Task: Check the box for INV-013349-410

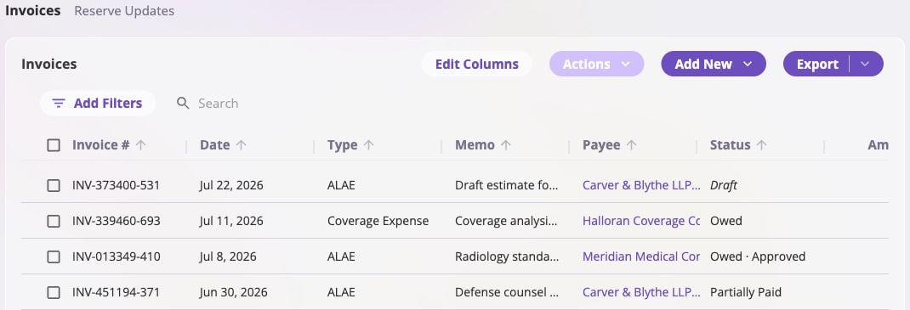Action: tap(54, 256)
